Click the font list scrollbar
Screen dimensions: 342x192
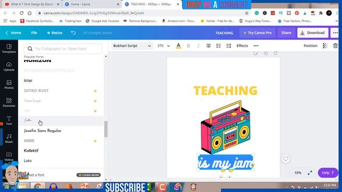coord(106,129)
